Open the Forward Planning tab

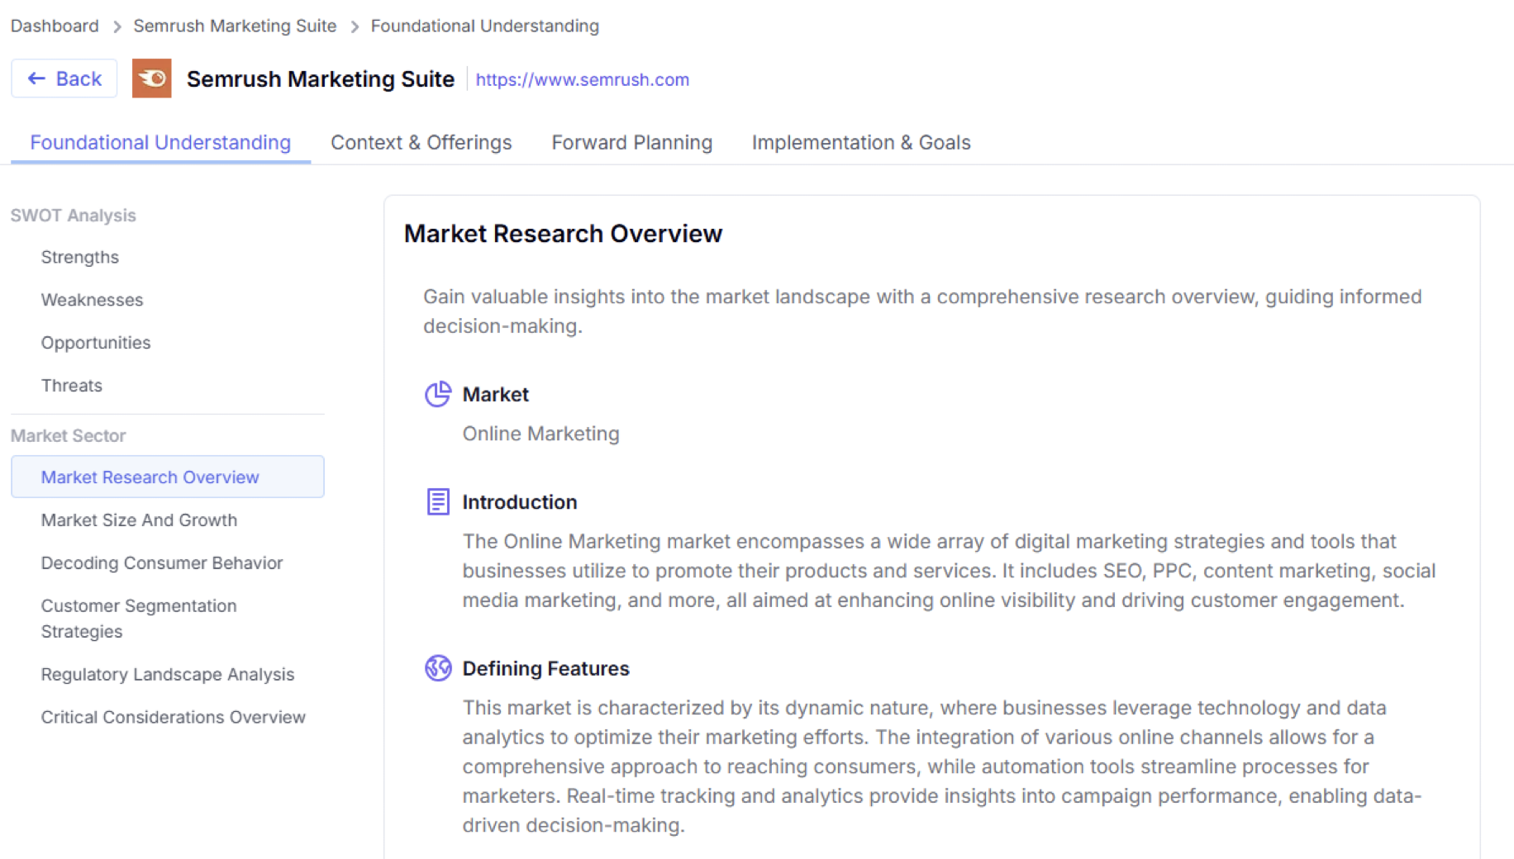tap(631, 142)
